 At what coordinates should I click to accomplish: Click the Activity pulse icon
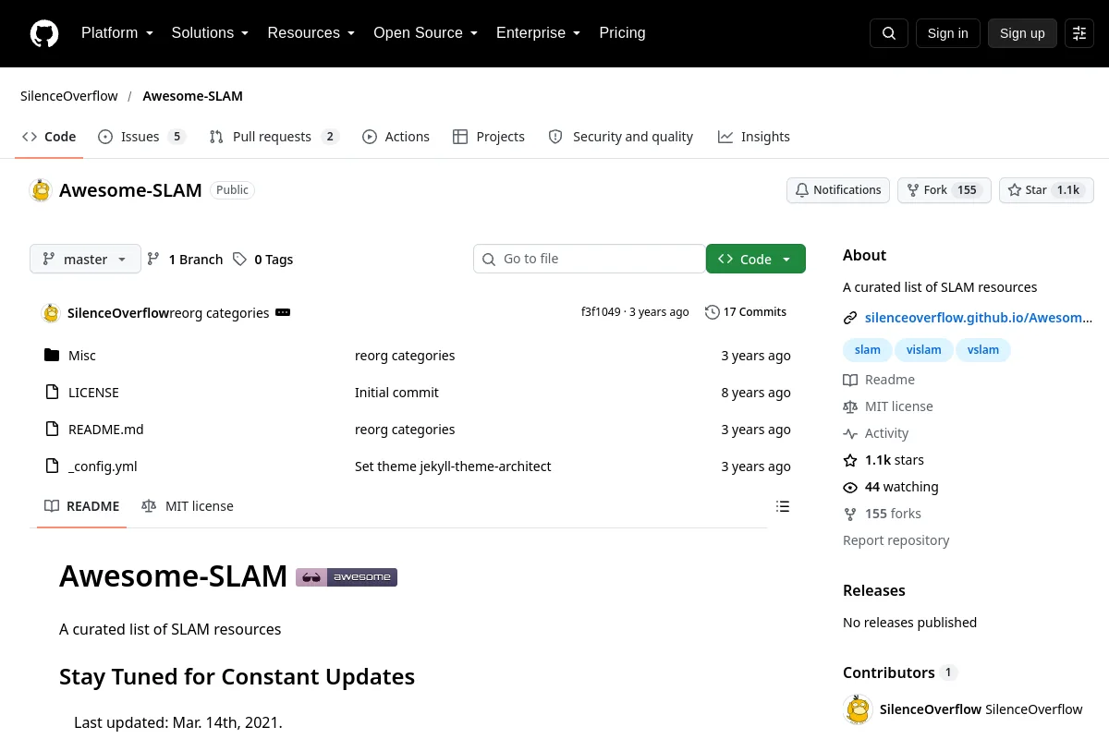tap(850, 433)
